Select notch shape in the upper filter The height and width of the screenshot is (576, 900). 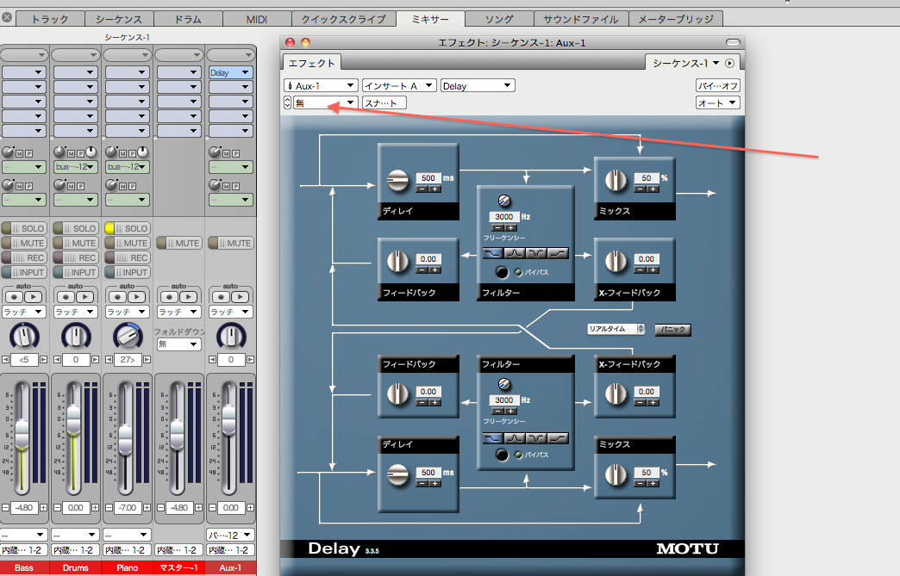[537, 253]
